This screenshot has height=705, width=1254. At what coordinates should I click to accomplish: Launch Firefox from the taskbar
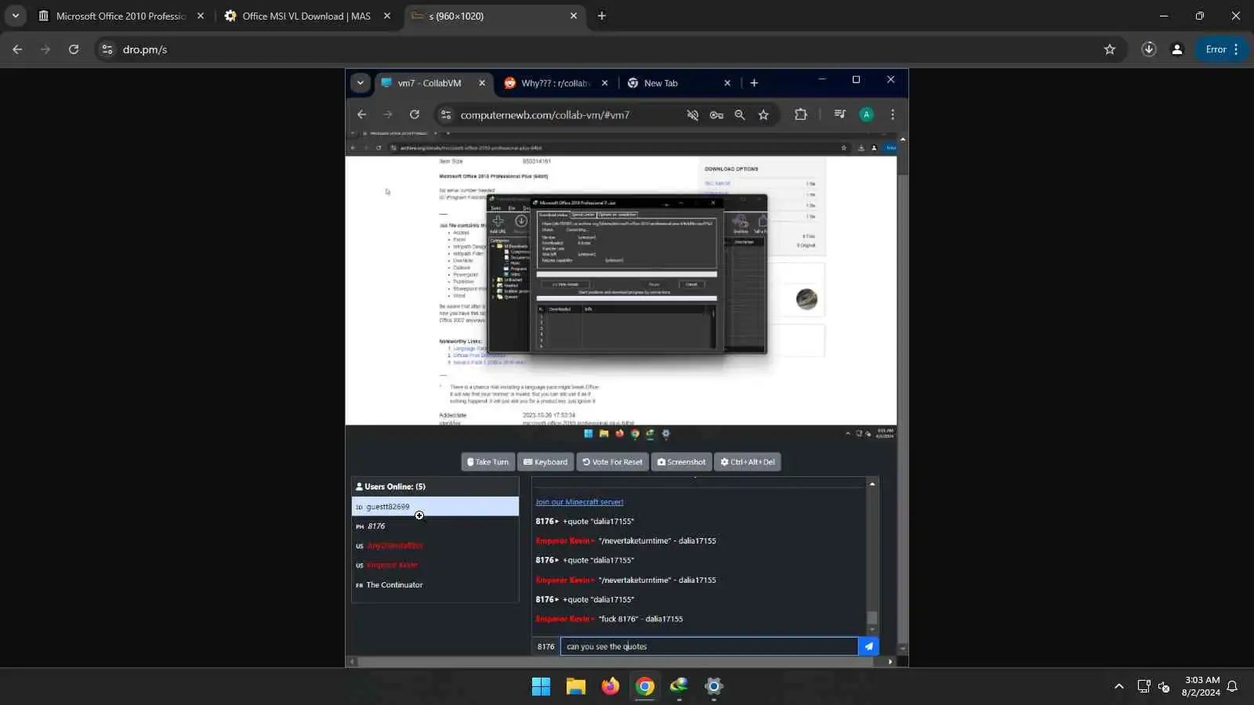pyautogui.click(x=611, y=686)
